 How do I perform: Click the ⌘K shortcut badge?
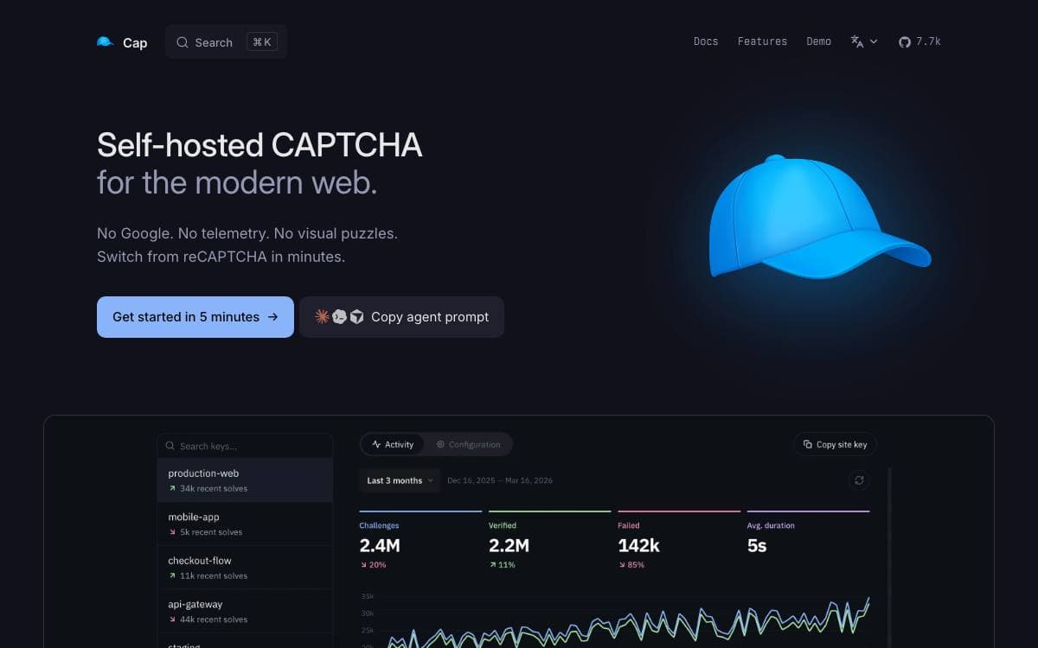pyautogui.click(x=262, y=42)
